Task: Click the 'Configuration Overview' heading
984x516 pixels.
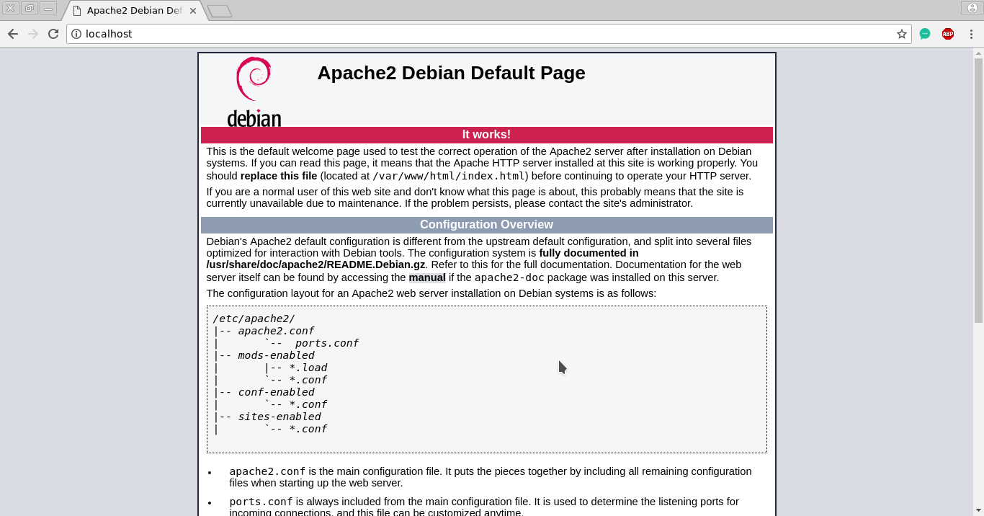Action: pos(486,225)
